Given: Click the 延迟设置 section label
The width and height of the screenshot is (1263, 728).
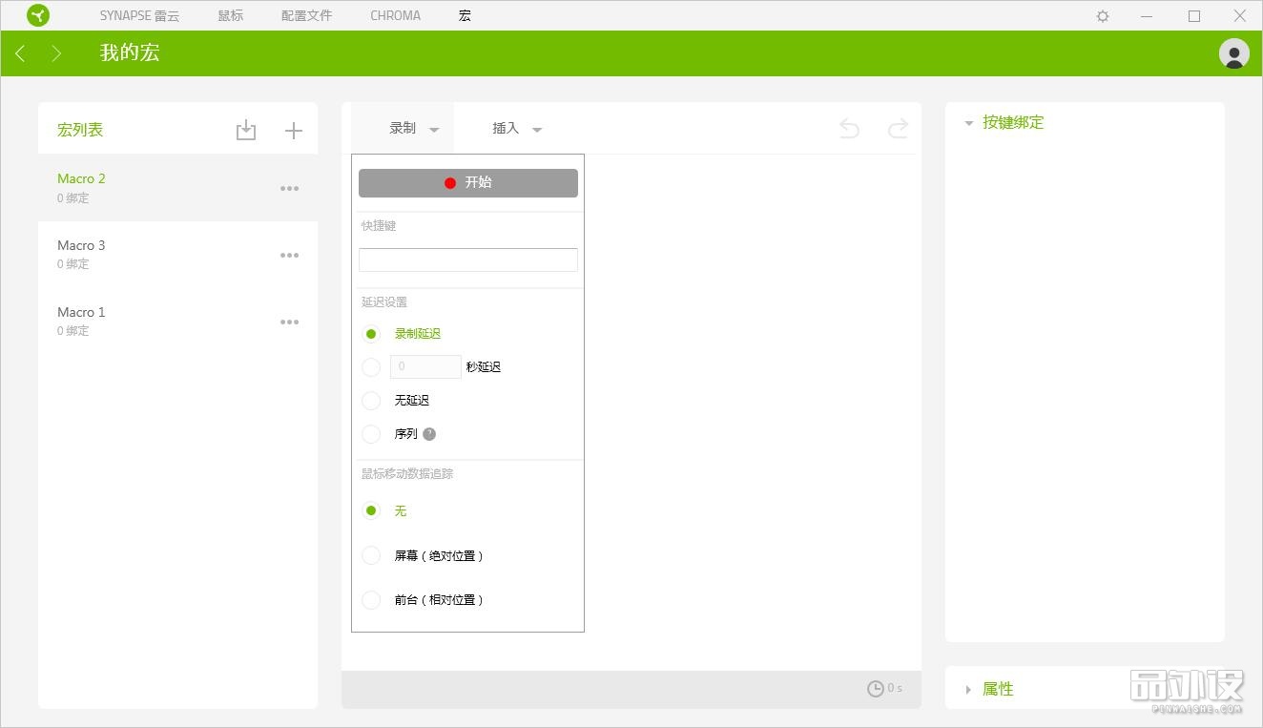Looking at the screenshot, I should tap(384, 302).
